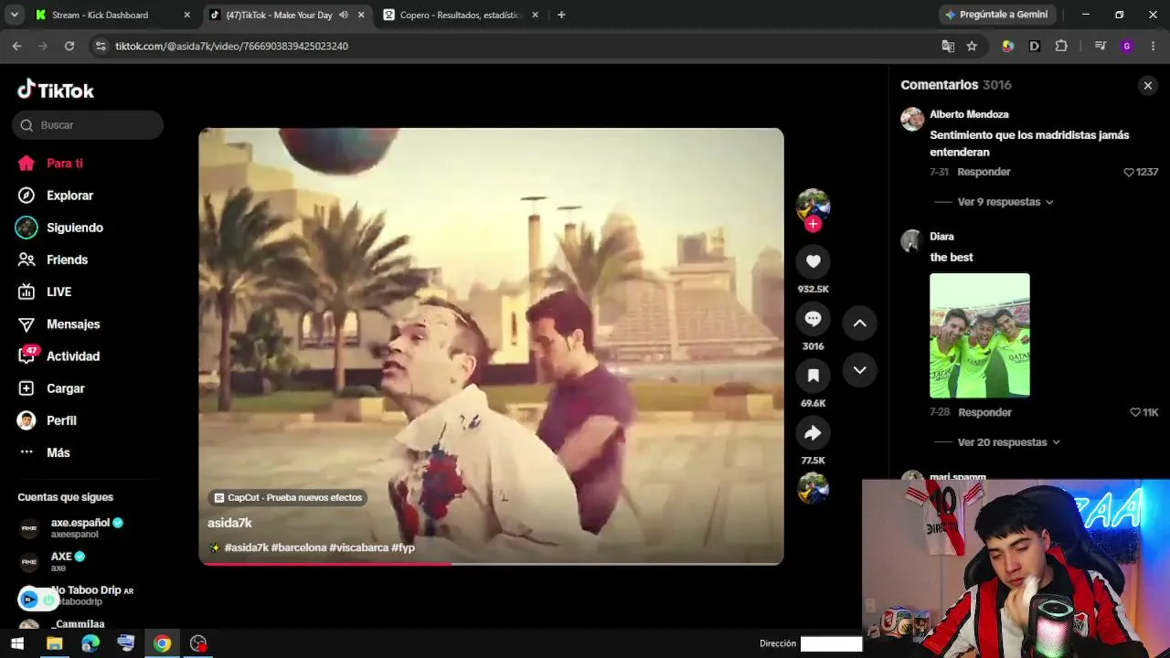Expand Ver 20 respuestas replies
Screen dimensions: 1170x658
coord(1009,442)
